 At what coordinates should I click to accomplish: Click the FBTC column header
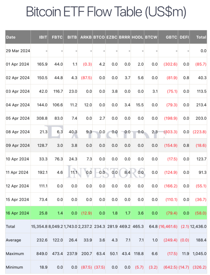click(x=57, y=37)
